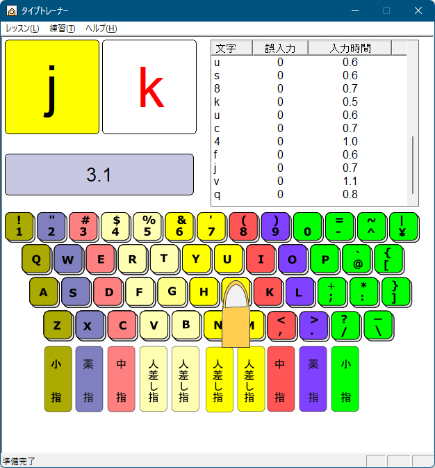Sort by 誤入力 column header
The height and width of the screenshot is (468, 435).
click(280, 48)
